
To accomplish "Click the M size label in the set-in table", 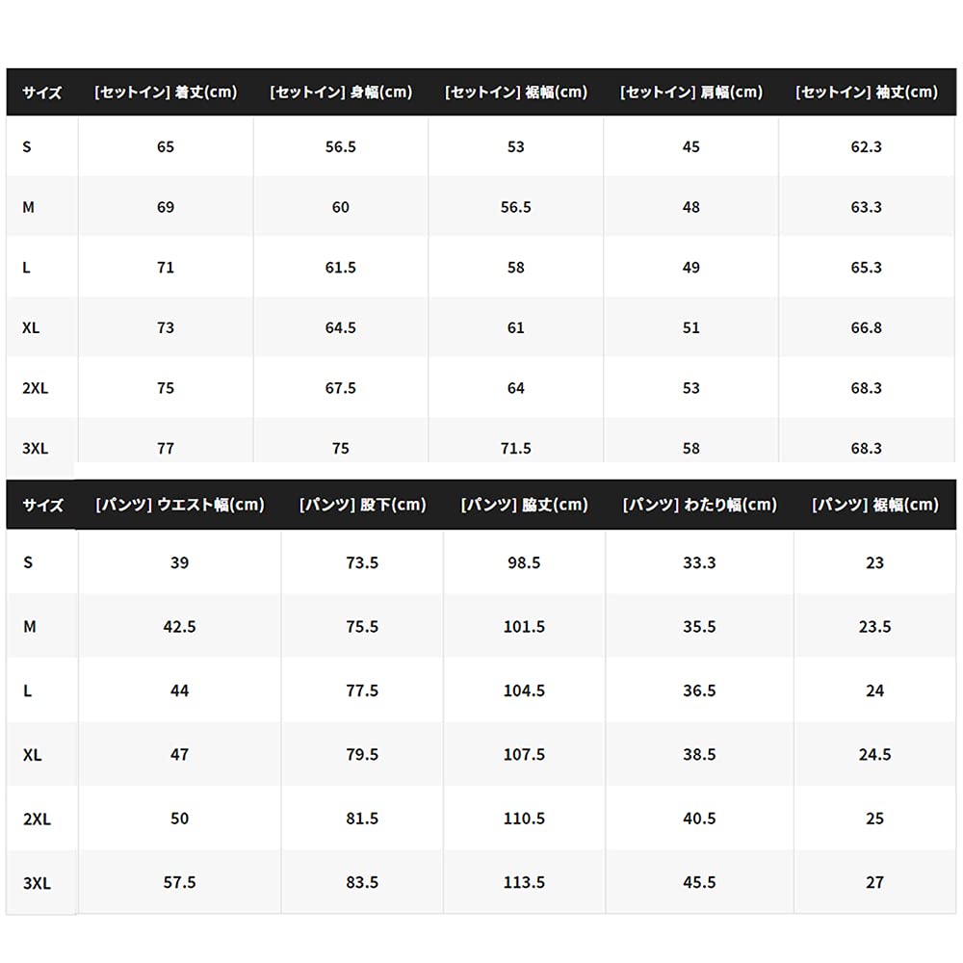I will pyautogui.click(x=28, y=207).
